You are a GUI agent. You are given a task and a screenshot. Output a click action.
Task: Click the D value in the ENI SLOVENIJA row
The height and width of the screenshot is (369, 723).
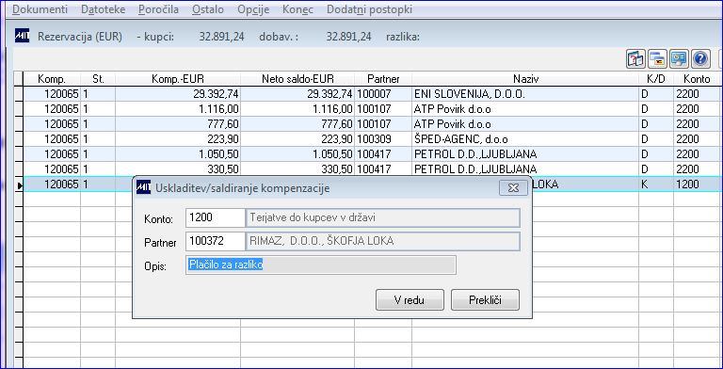pos(656,94)
